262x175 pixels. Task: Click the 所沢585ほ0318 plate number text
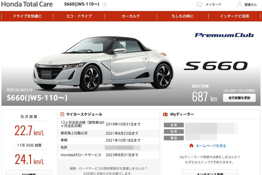(20, 90)
